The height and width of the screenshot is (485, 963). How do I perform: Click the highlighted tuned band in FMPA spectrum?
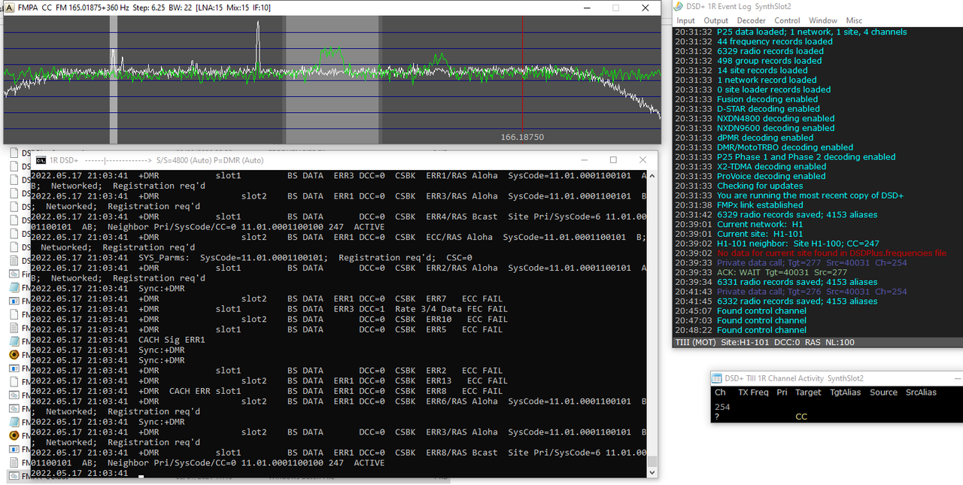[334, 79]
